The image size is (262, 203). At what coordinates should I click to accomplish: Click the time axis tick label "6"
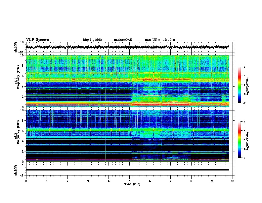point(150,181)
